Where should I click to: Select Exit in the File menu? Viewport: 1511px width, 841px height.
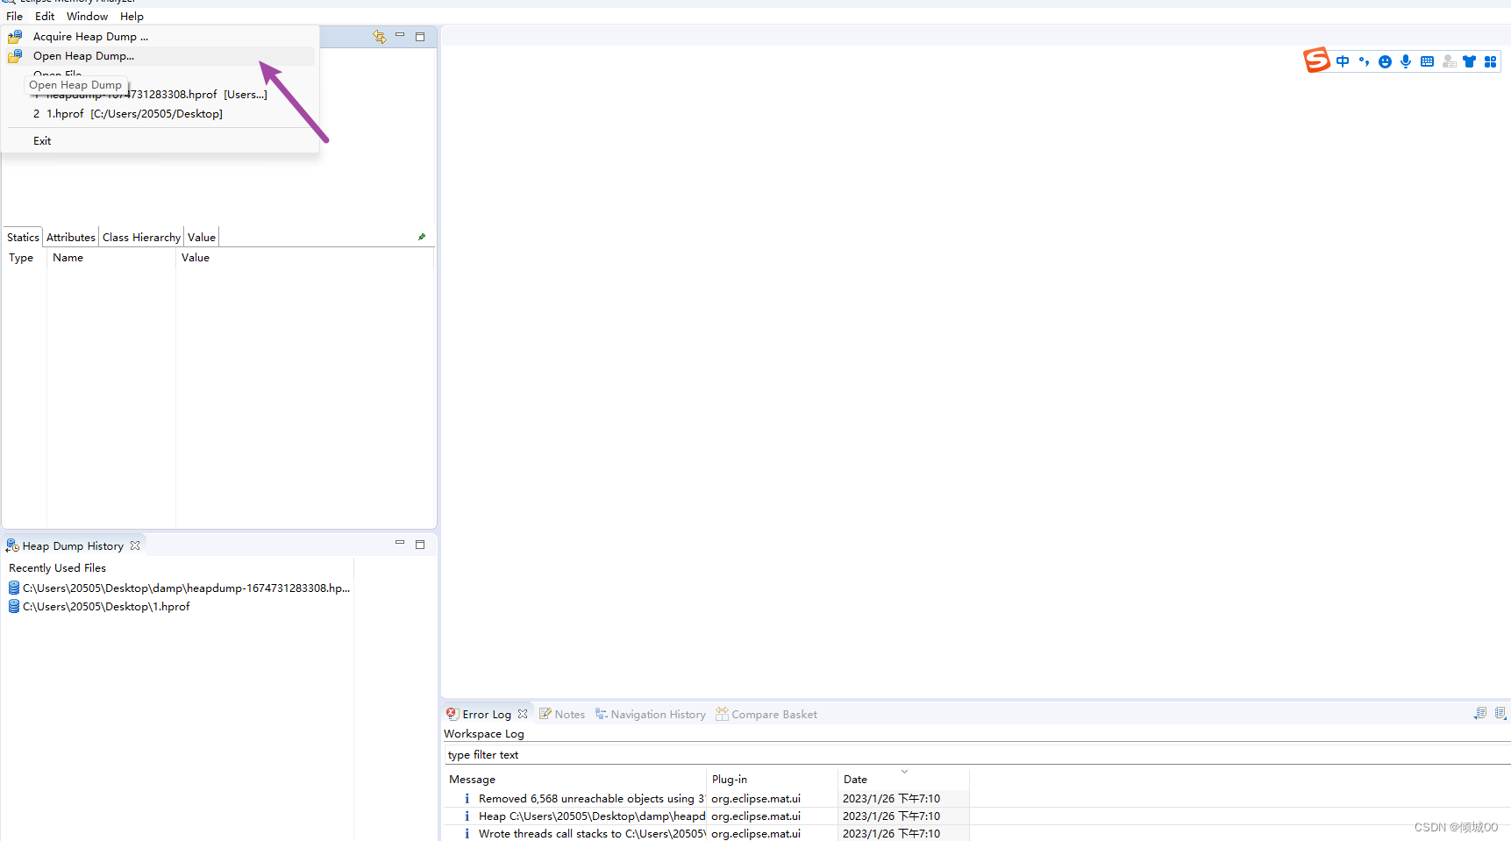coord(42,141)
